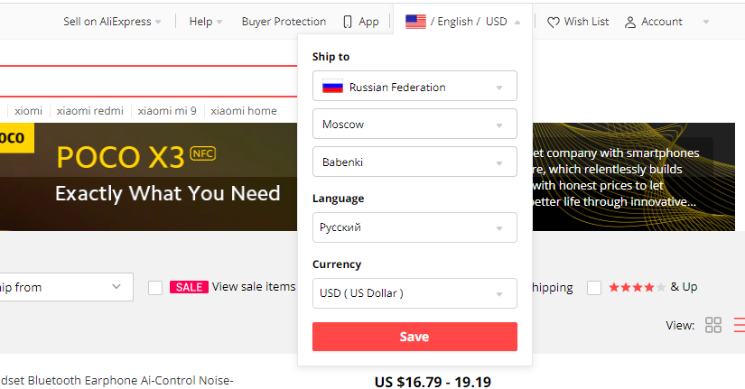The width and height of the screenshot is (745, 389).
Task: Open the Русский language dropdown
Action: pos(414,227)
